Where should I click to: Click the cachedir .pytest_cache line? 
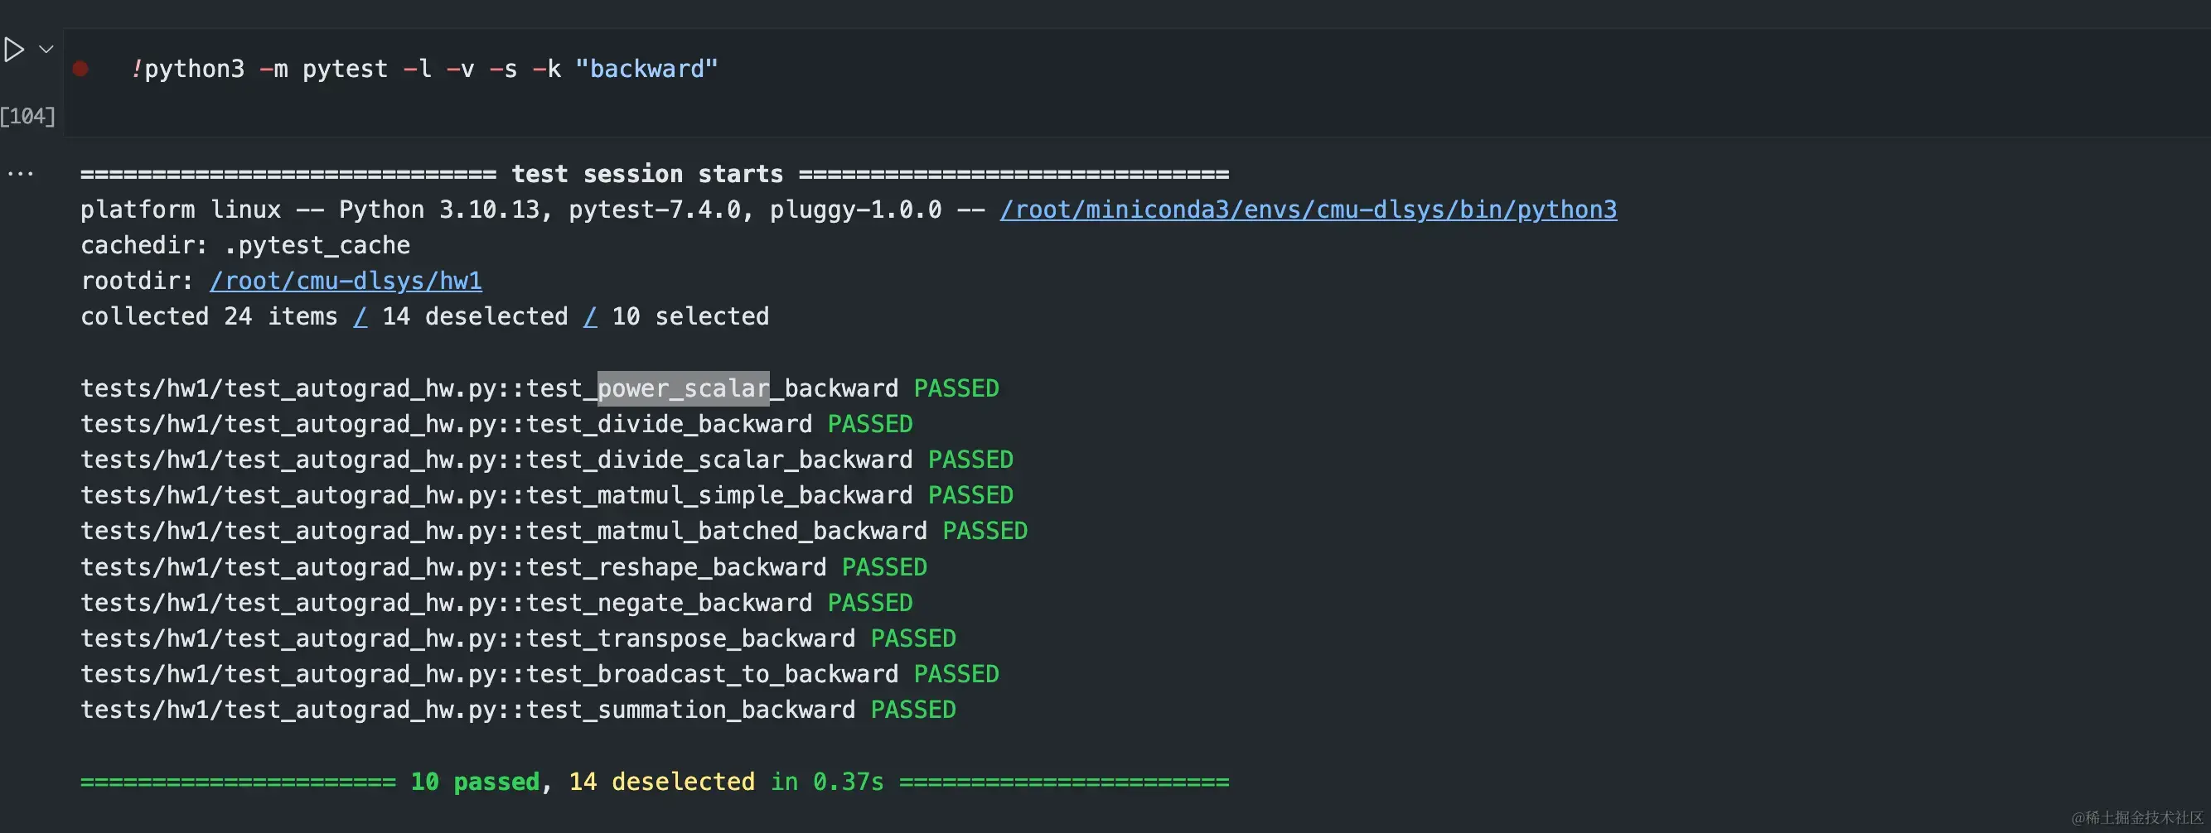(245, 246)
